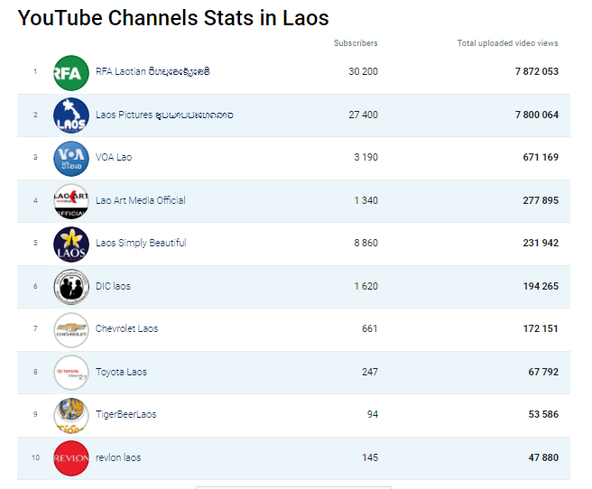
Task: Open the VOA Lao channel name link
Action: tap(114, 157)
